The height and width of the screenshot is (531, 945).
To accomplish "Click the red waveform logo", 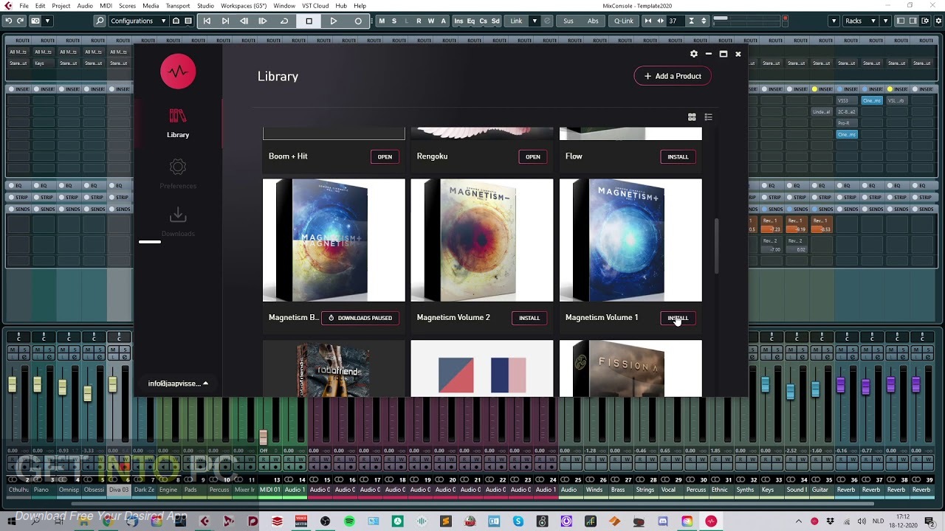I will 178,72.
